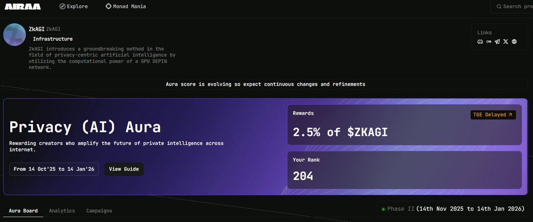Open ZkAGI Medium link icon
533x222 pixels.
[489, 42]
